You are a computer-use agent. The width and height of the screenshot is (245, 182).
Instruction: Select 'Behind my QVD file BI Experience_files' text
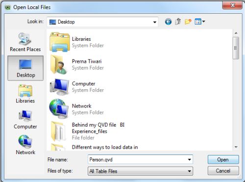click(x=98, y=128)
